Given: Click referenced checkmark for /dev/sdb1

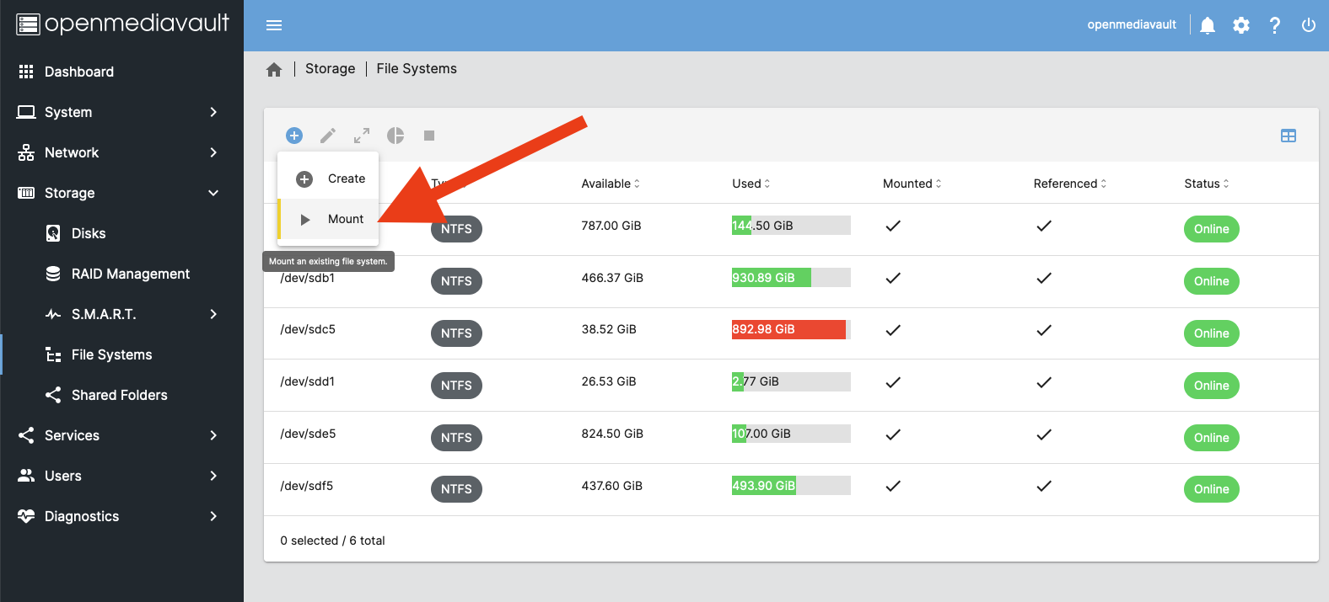Looking at the screenshot, I should click(1044, 278).
